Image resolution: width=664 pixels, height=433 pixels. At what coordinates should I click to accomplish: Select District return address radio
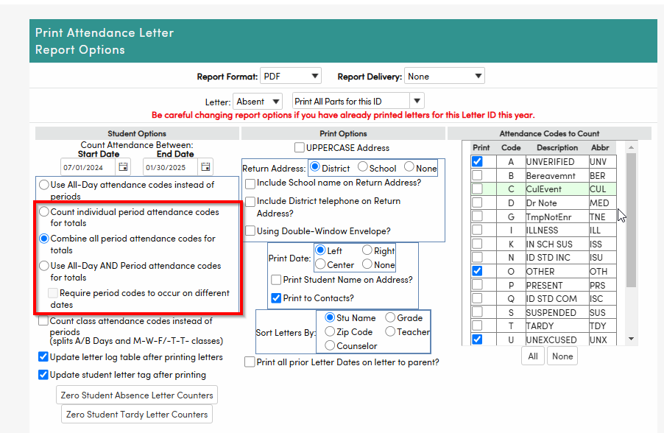coord(314,167)
